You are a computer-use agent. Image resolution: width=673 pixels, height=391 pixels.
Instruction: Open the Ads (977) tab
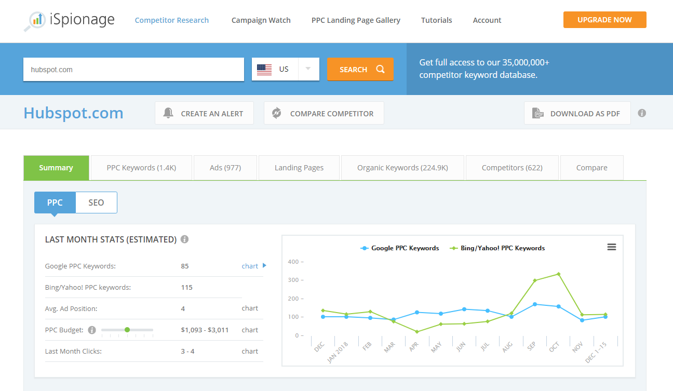coord(225,168)
